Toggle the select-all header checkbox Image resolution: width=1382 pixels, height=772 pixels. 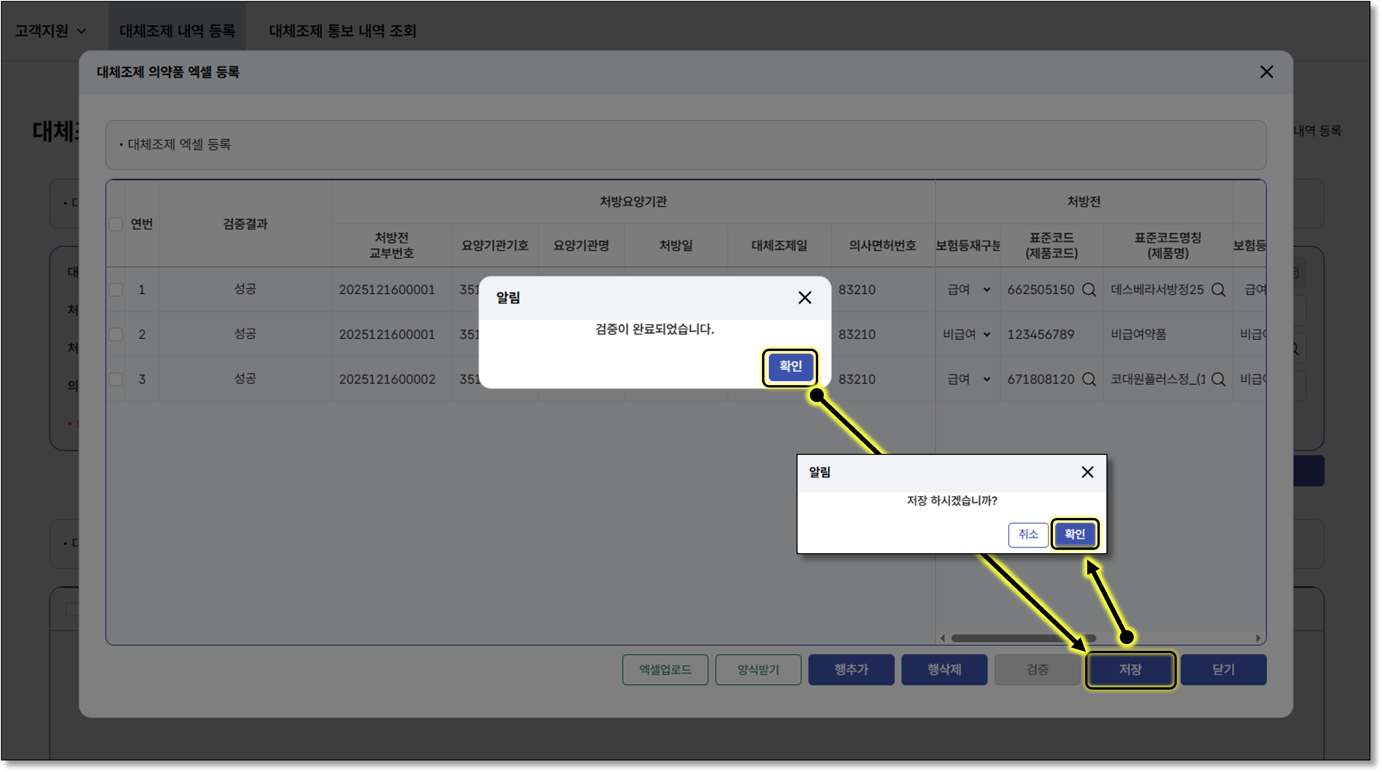pos(116,224)
